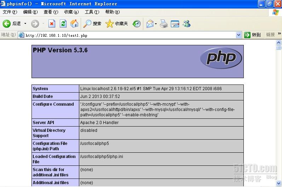Open the 编辑(E) menu
Viewport: 282px width, 187px height.
30,12
